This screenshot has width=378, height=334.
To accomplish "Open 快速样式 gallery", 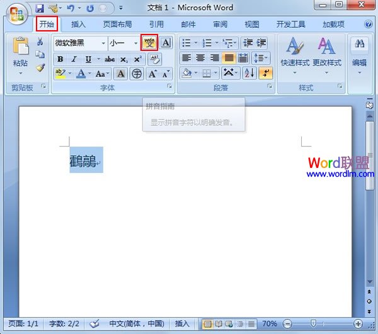I will [295, 56].
